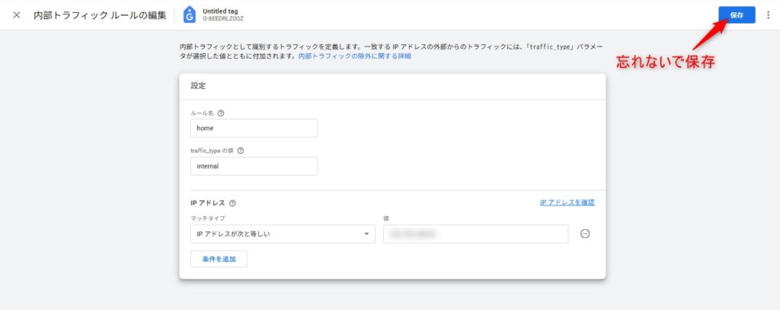Click help icon beside IP アドレス heading
Screen dimensions: 780x310
[x=232, y=203]
